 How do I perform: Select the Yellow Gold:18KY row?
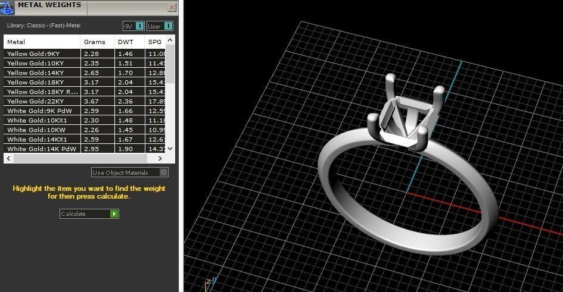(x=85, y=83)
